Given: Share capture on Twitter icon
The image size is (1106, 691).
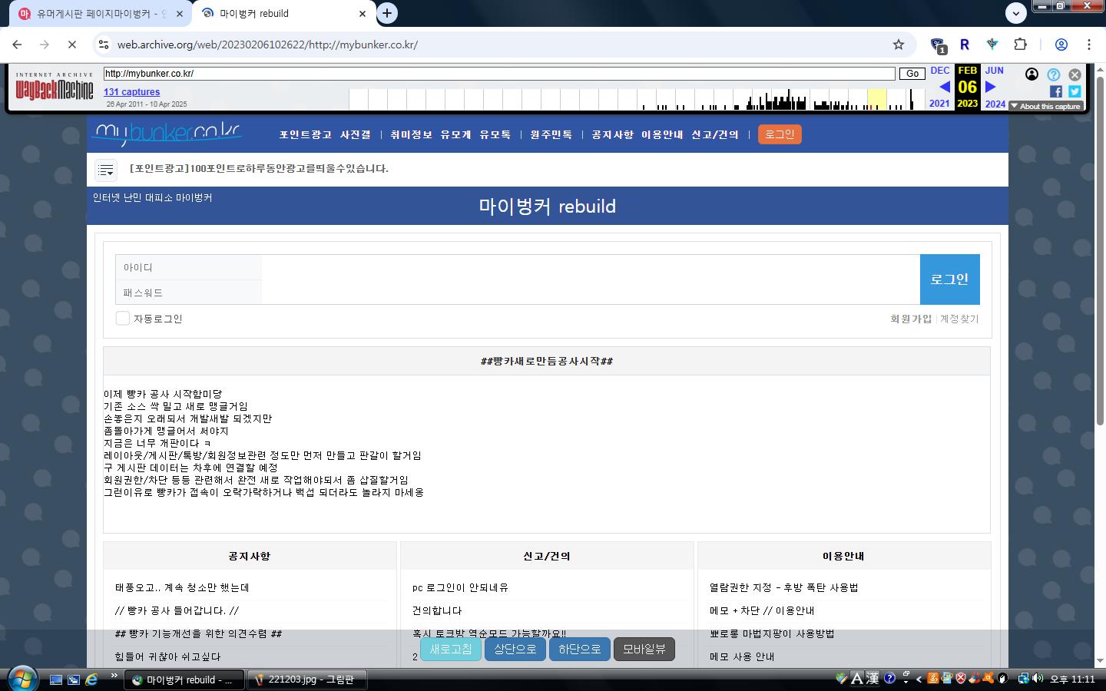Looking at the screenshot, I should coord(1075,91).
